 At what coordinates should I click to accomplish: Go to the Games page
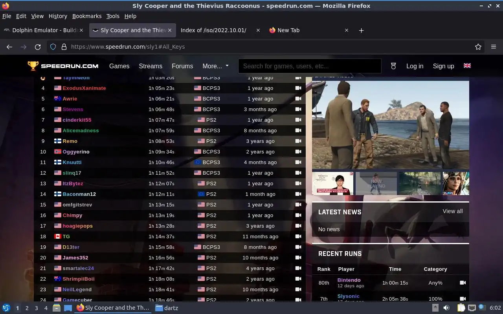[119, 66]
